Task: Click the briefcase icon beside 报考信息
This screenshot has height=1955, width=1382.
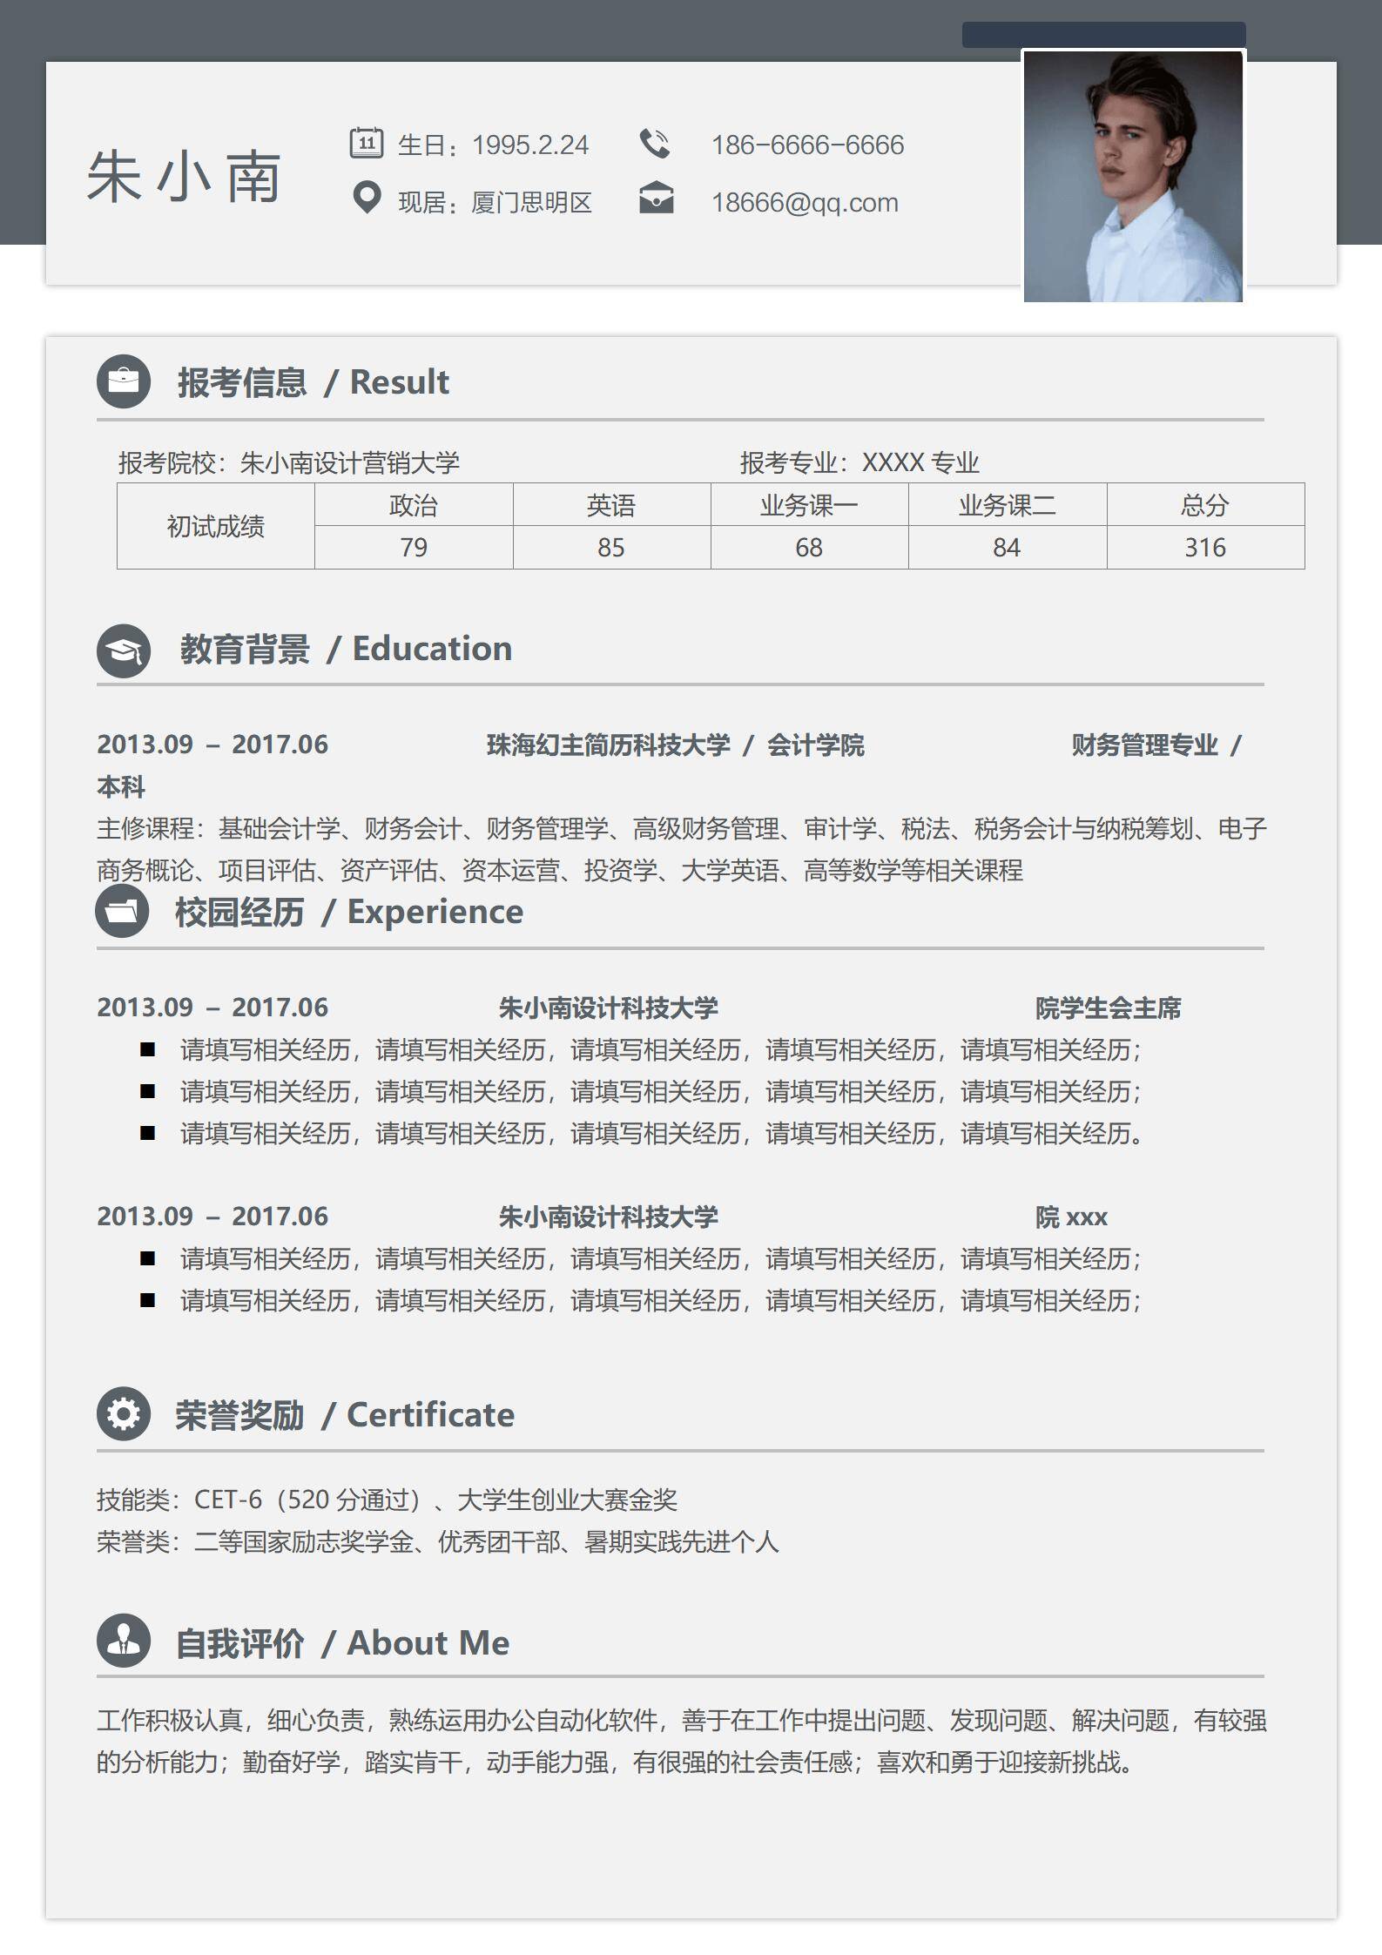Action: pos(124,381)
